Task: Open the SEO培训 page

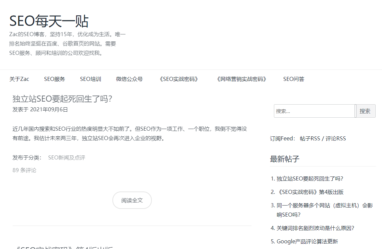Action: (x=90, y=79)
